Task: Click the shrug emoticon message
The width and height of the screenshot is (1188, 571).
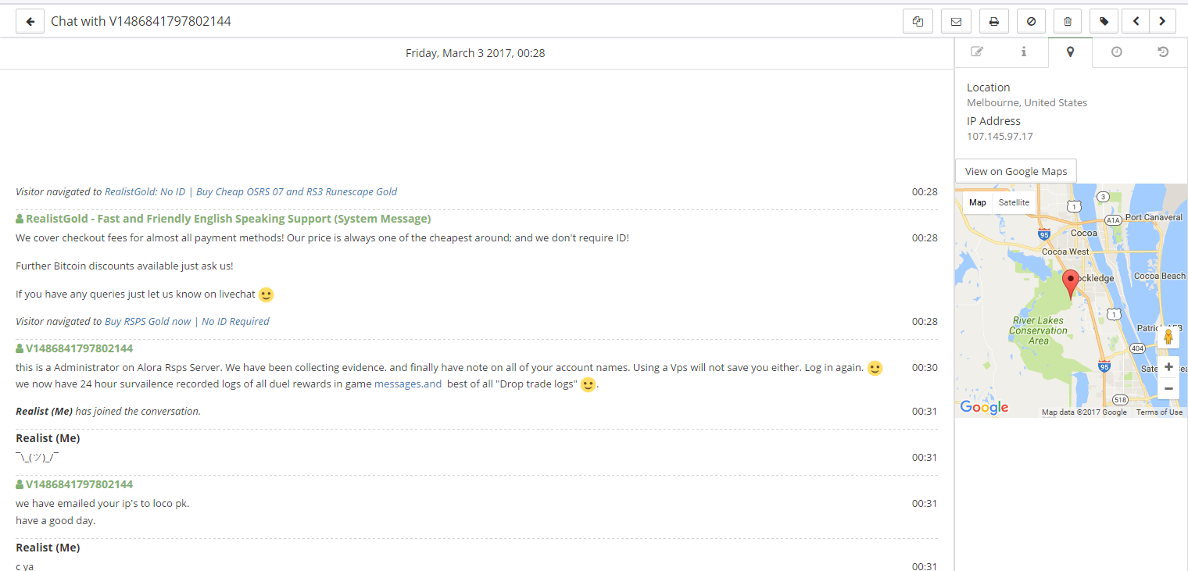Action: pos(38,457)
